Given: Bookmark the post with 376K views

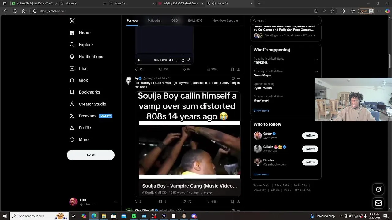Looking at the screenshot, I should tap(232, 69).
